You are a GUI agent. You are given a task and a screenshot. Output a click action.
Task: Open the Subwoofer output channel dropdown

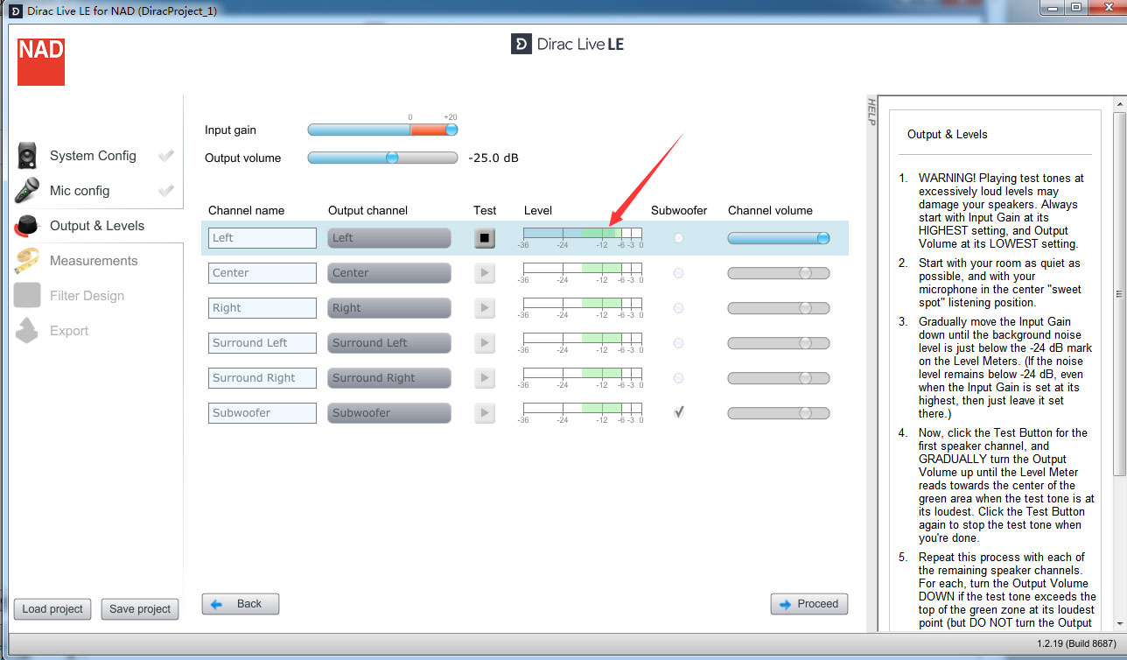pyautogui.click(x=389, y=413)
